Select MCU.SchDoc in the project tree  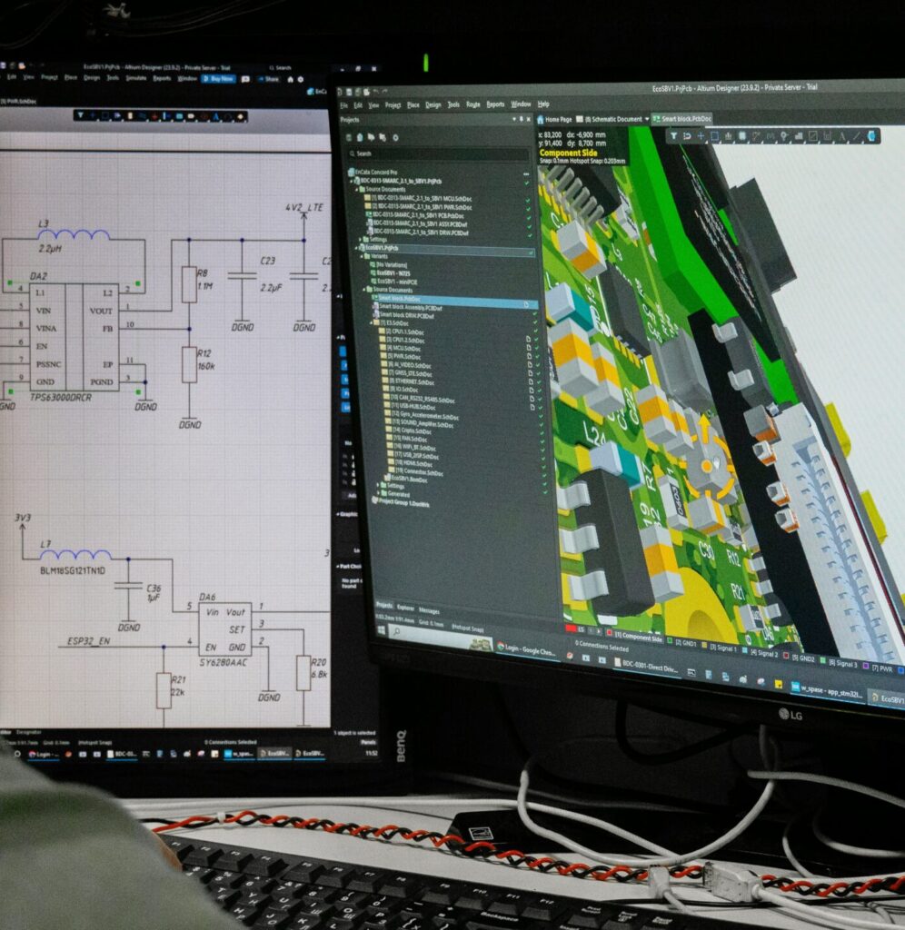point(403,348)
